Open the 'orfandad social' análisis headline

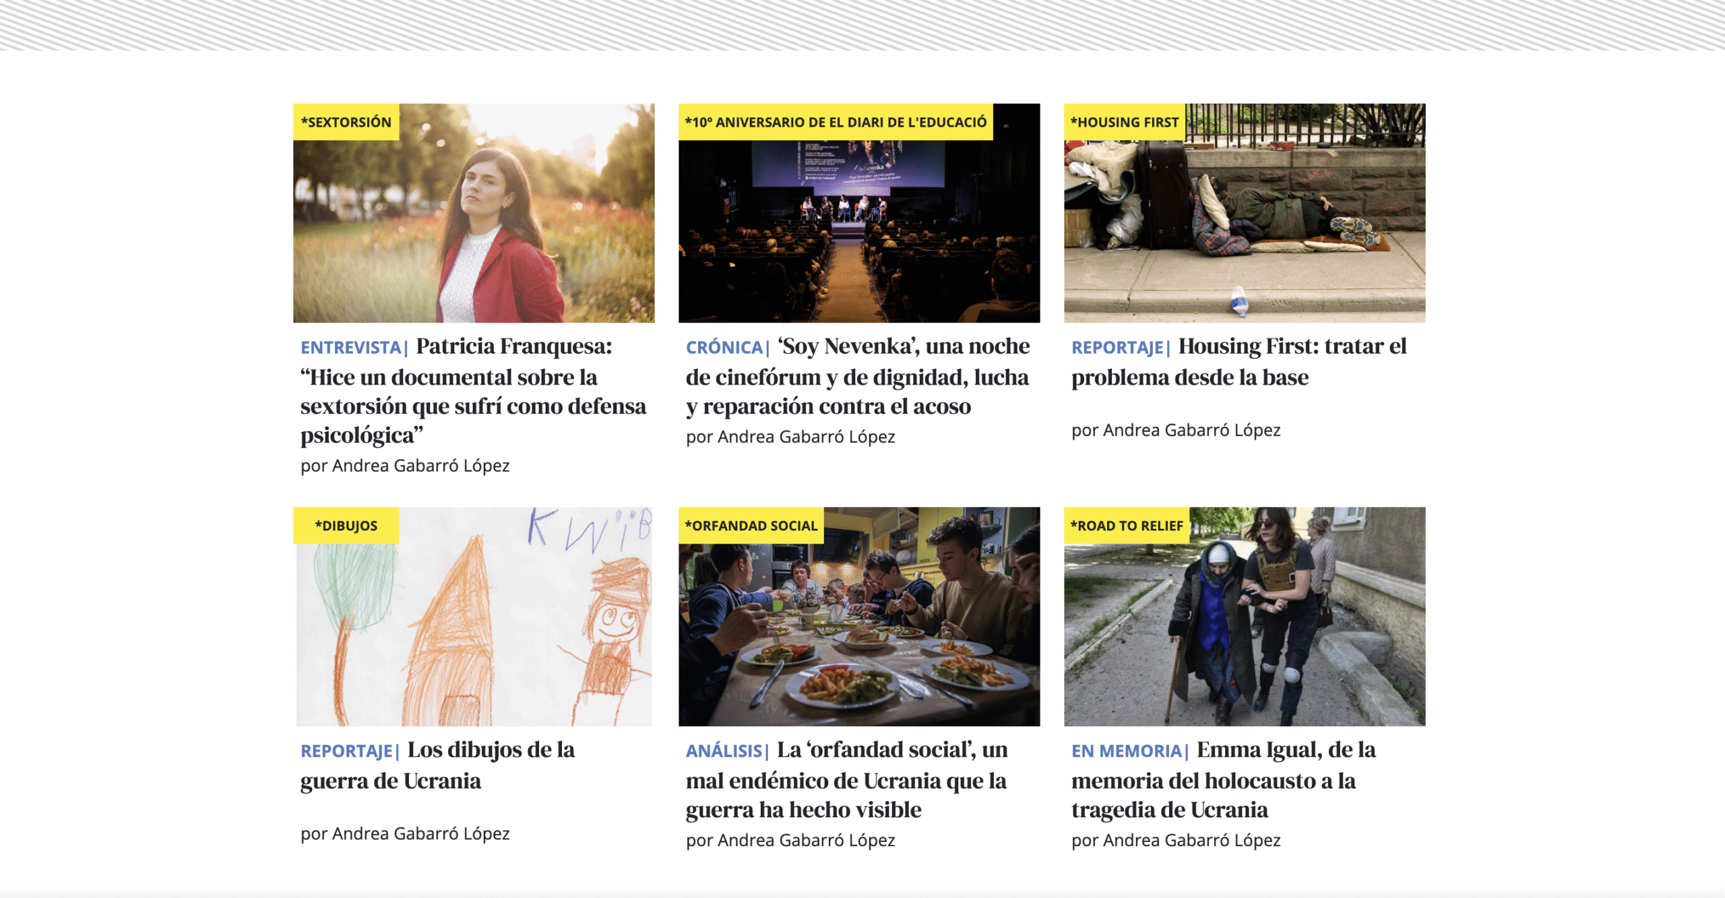click(847, 780)
